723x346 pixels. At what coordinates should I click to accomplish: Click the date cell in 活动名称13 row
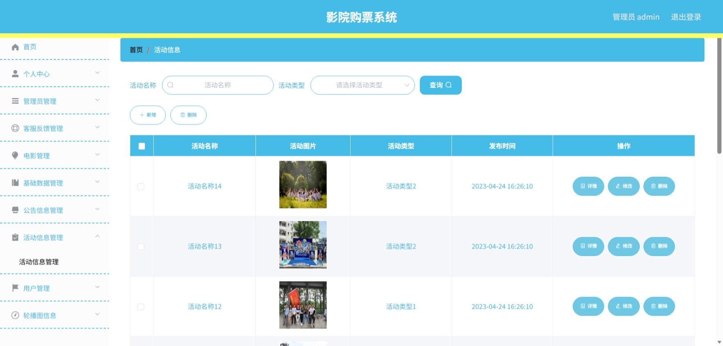tap(502, 246)
